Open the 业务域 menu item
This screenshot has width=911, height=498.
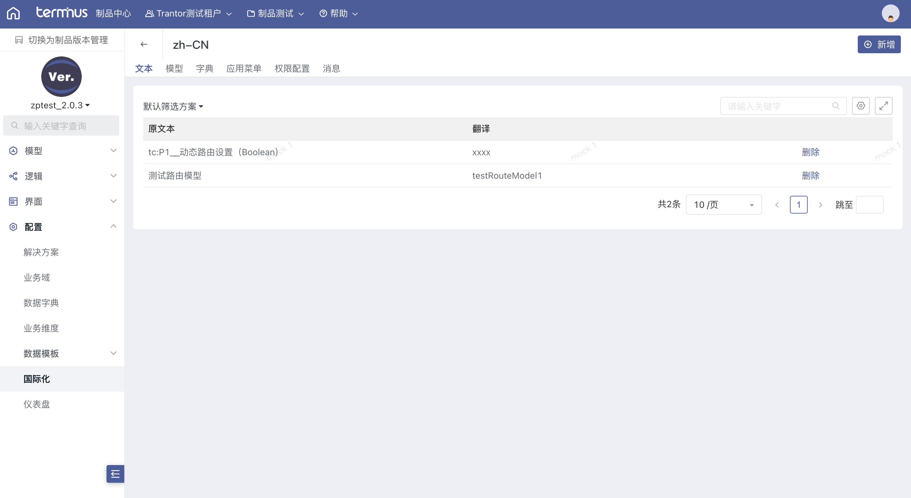pos(37,278)
